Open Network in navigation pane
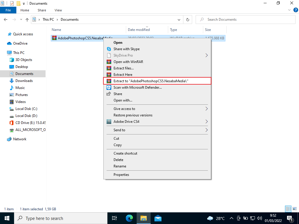Image resolution: width=299 pixels, height=224 pixels. 20,139
